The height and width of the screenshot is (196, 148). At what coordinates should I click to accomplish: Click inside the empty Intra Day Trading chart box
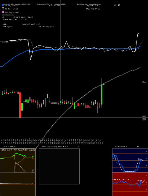[59, 166]
